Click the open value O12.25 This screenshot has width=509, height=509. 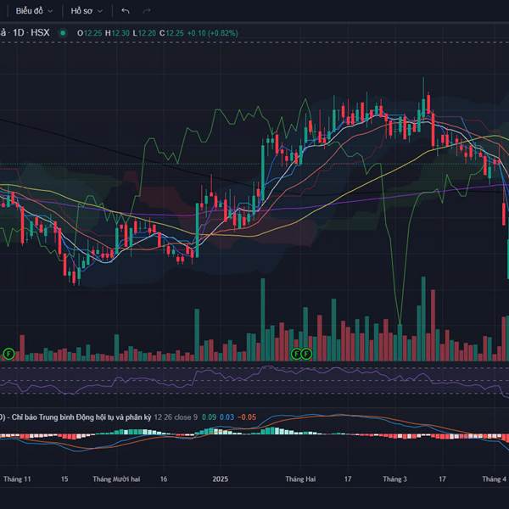click(90, 33)
